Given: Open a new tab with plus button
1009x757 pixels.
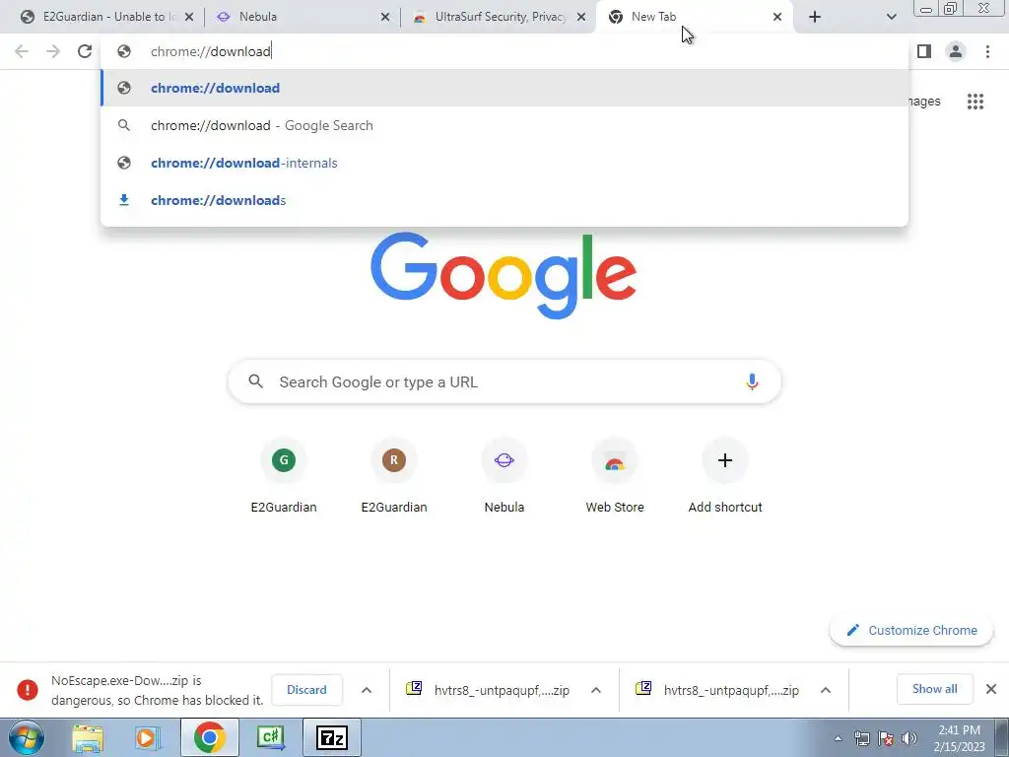Looking at the screenshot, I should [815, 17].
